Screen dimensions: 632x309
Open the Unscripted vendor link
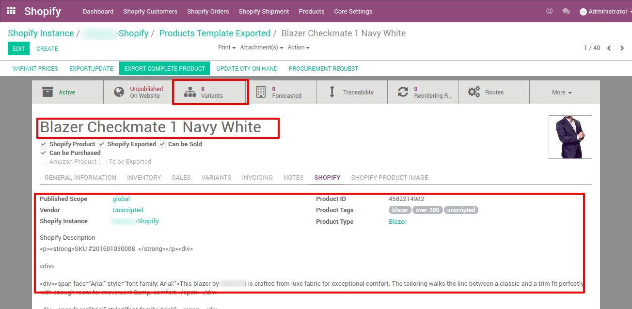[128, 210]
